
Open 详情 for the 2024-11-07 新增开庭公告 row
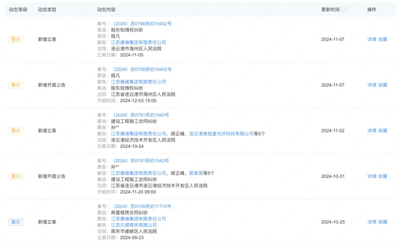point(372,85)
